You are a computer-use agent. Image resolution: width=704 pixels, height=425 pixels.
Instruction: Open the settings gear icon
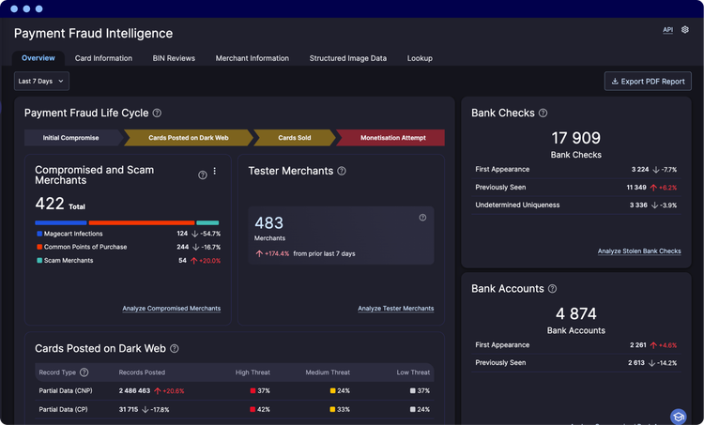pyautogui.click(x=684, y=30)
